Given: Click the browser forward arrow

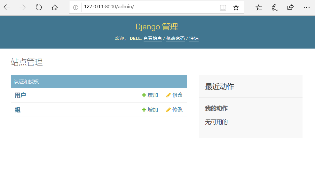Looking at the screenshot, I should pos(22,7).
